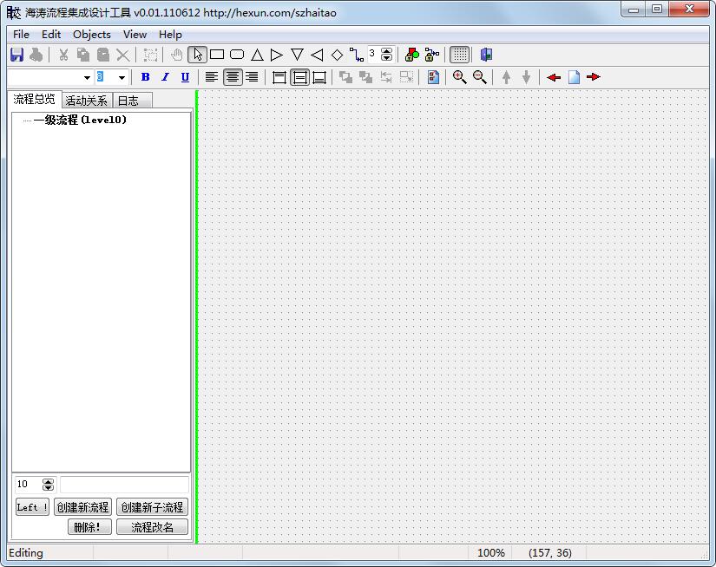
Task: Select the Connector line tool
Action: click(357, 55)
